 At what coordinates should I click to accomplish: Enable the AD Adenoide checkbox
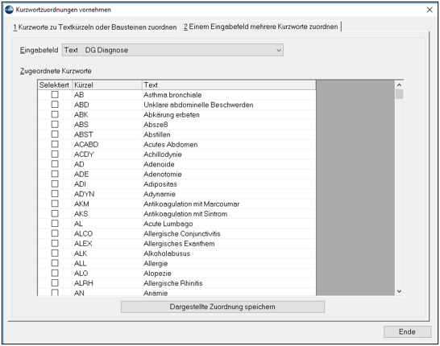point(55,164)
